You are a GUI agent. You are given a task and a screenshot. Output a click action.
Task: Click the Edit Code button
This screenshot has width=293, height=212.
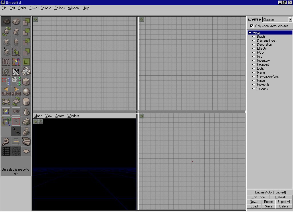coord(258,197)
